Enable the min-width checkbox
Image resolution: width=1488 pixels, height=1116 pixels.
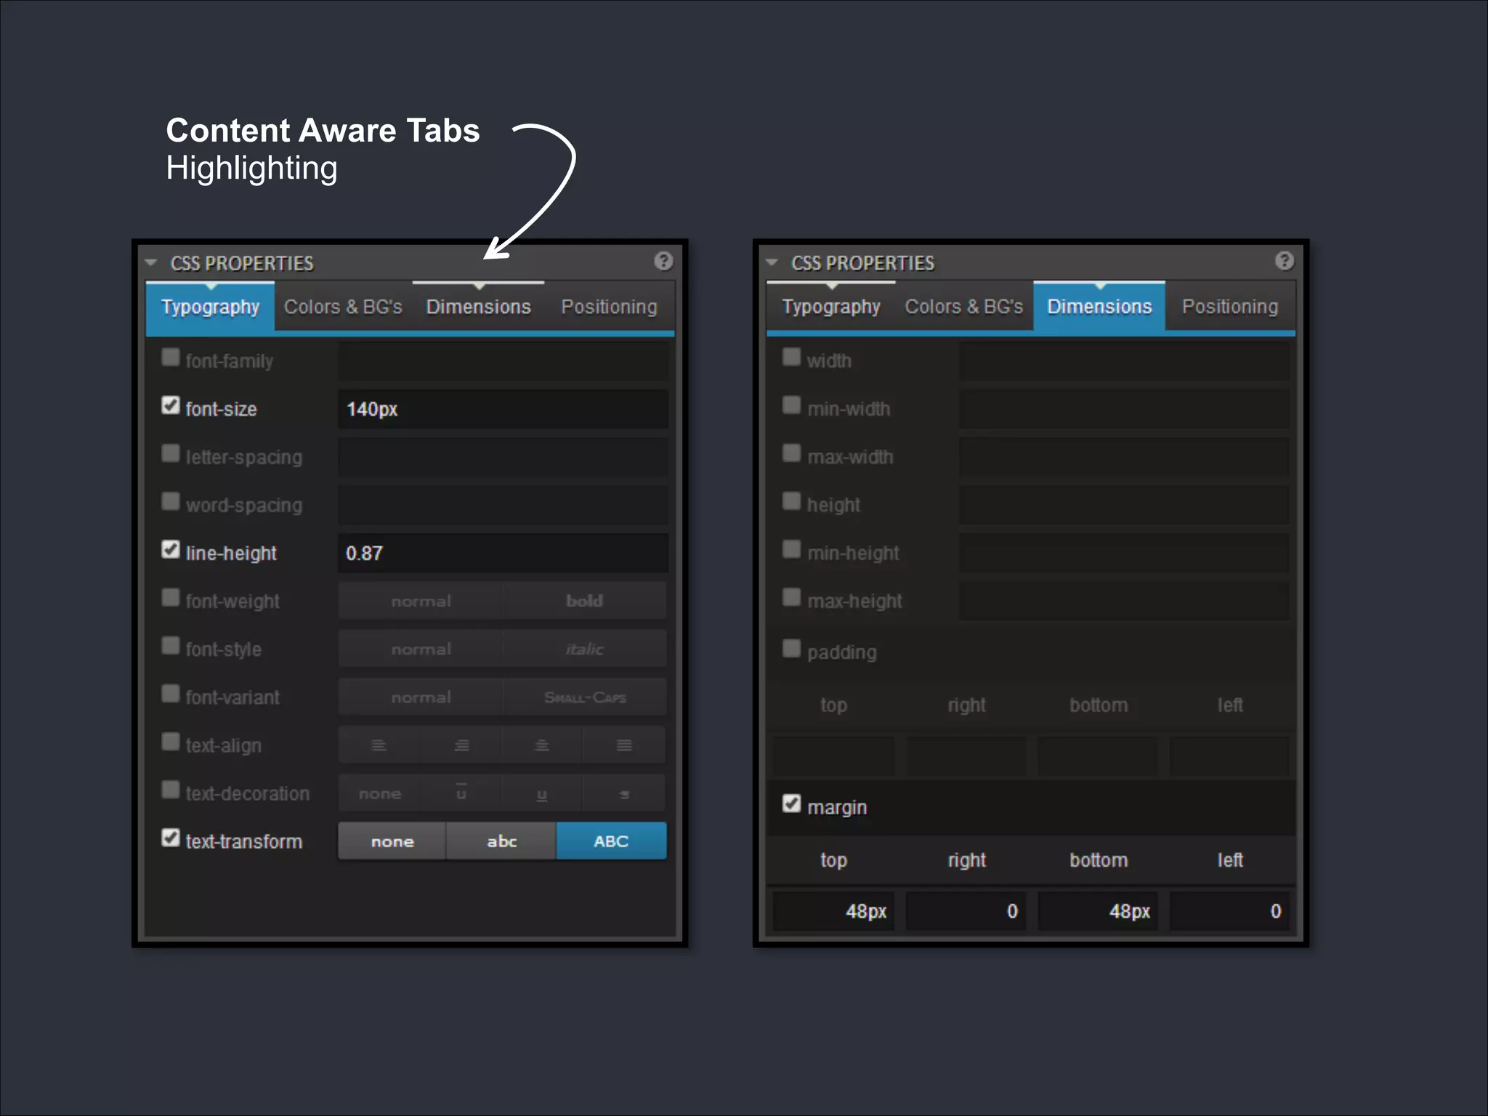tap(792, 405)
